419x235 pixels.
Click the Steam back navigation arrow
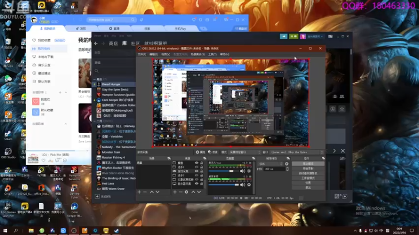[96, 43]
